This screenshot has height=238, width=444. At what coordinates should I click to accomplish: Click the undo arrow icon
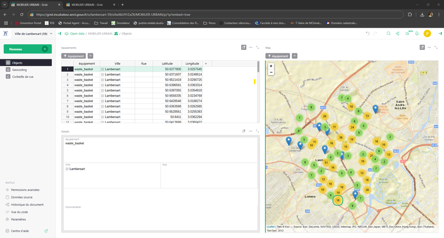367,33
